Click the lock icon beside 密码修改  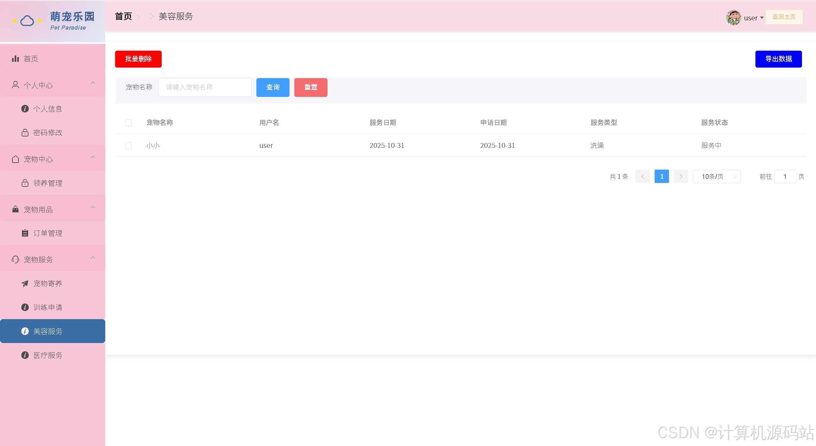pyautogui.click(x=25, y=132)
